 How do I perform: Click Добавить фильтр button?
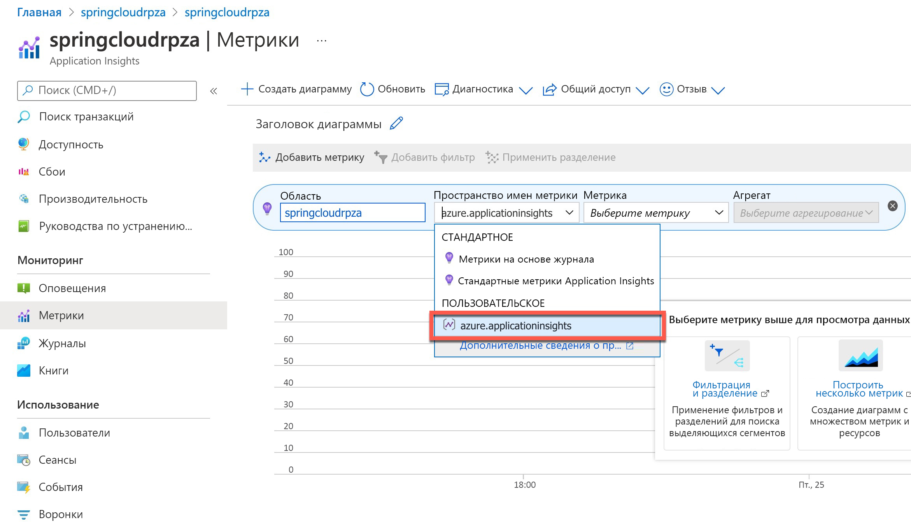pos(424,157)
